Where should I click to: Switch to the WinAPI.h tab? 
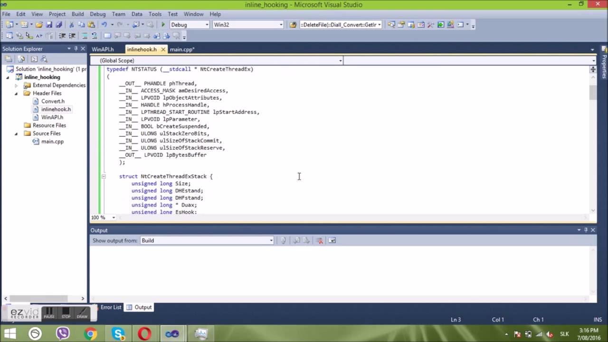tap(103, 49)
